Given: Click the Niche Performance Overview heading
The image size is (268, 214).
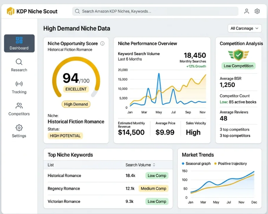Looking at the screenshot, I should click(x=148, y=44).
